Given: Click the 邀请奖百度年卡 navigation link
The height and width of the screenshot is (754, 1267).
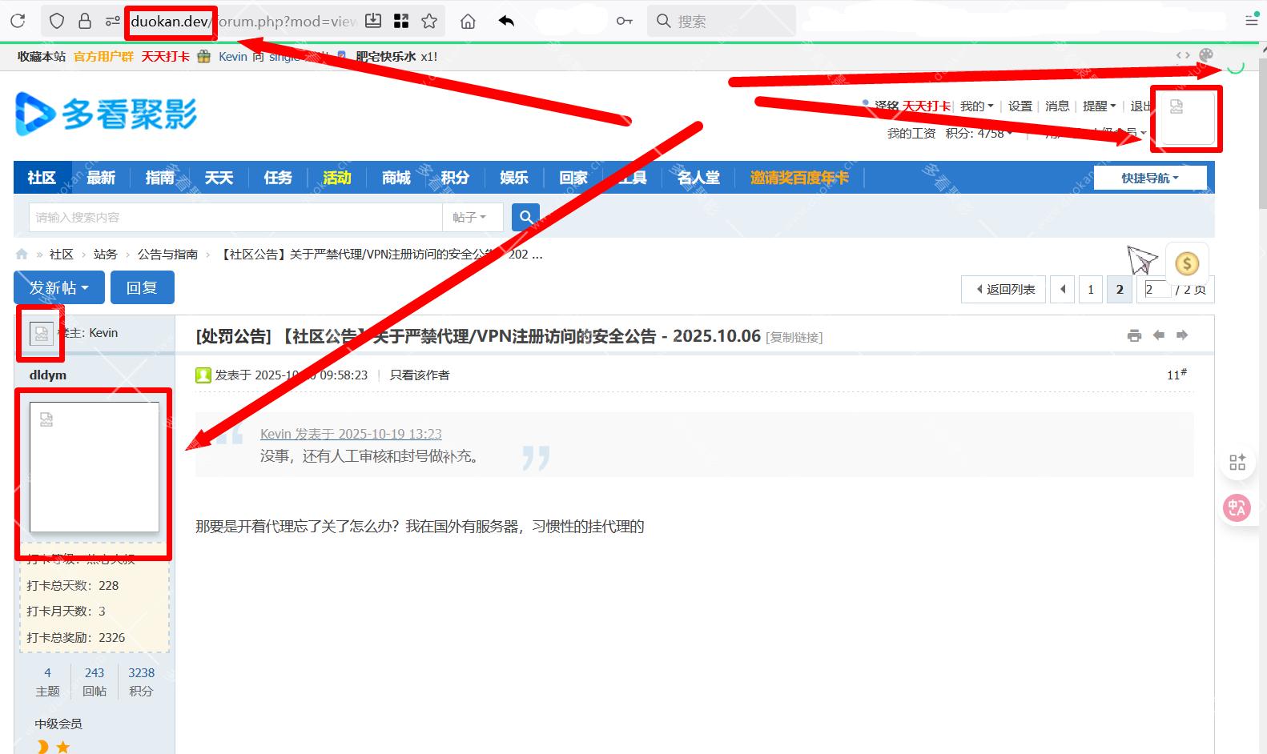Looking at the screenshot, I should click(799, 178).
